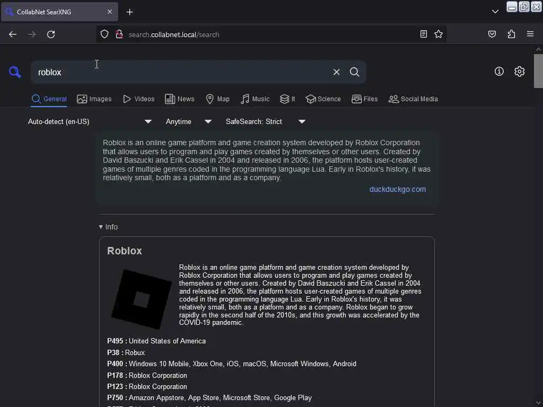Switch to the Music category

point(255,99)
